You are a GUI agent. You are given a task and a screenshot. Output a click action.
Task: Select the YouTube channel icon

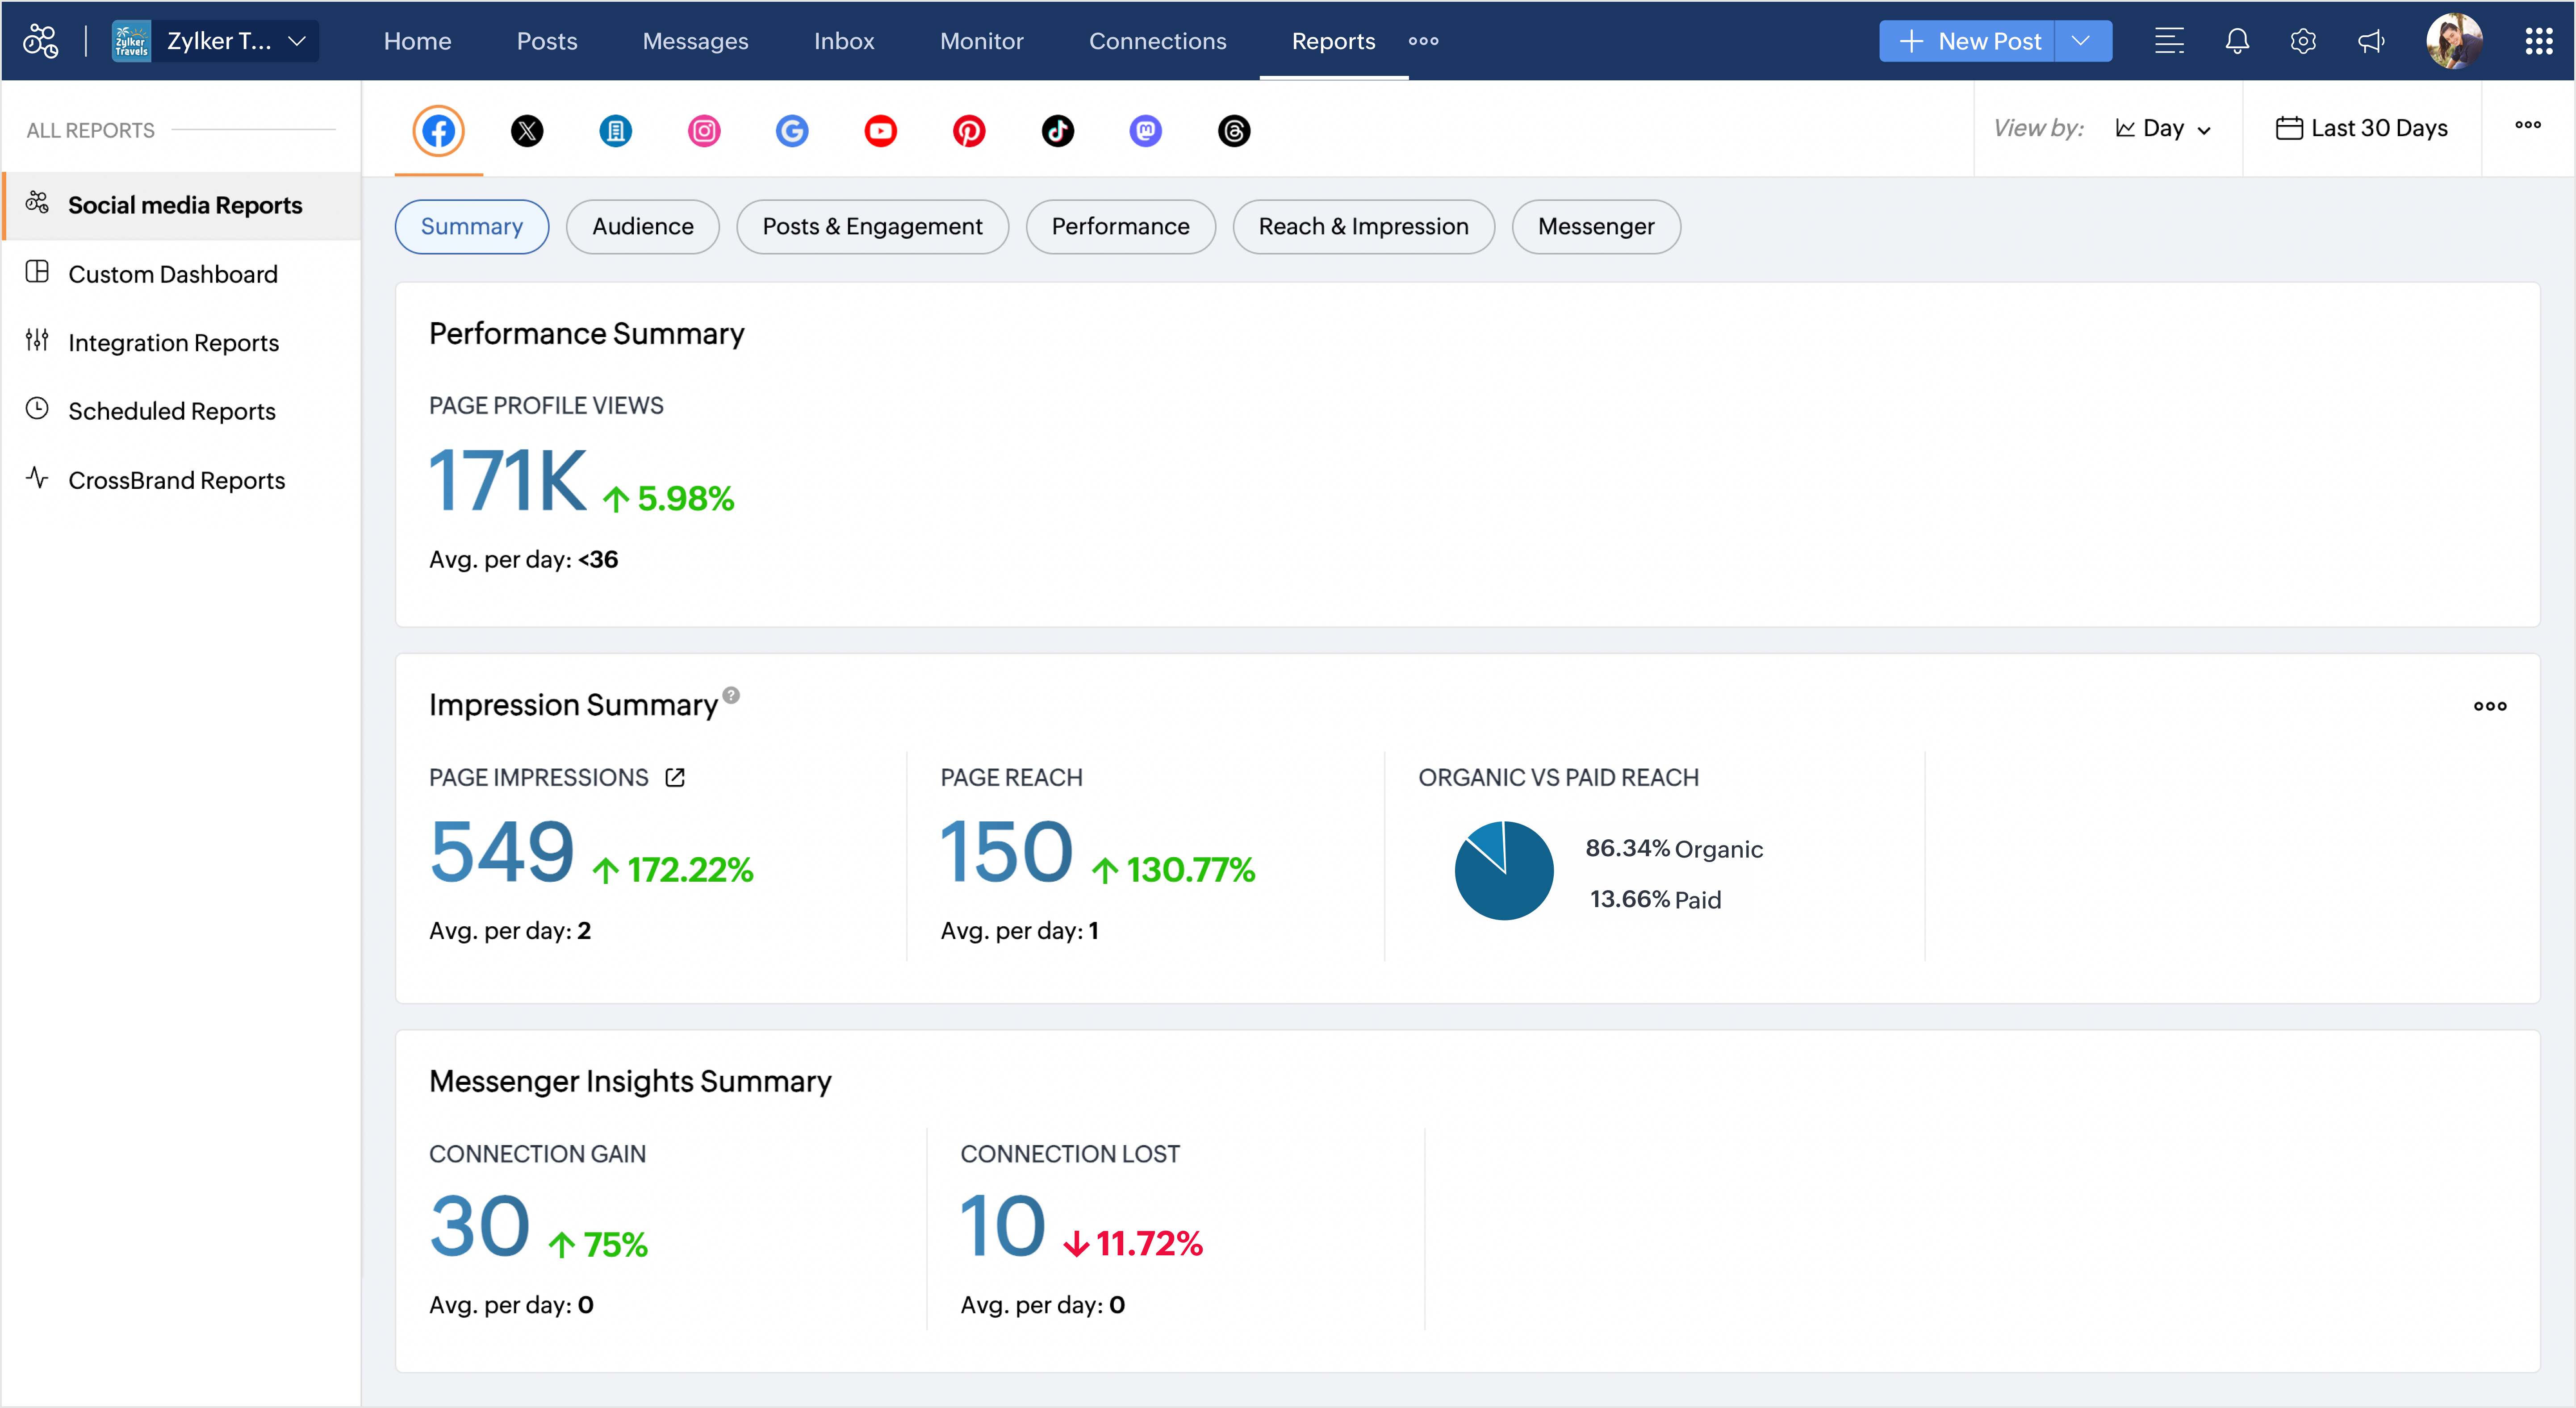point(880,131)
